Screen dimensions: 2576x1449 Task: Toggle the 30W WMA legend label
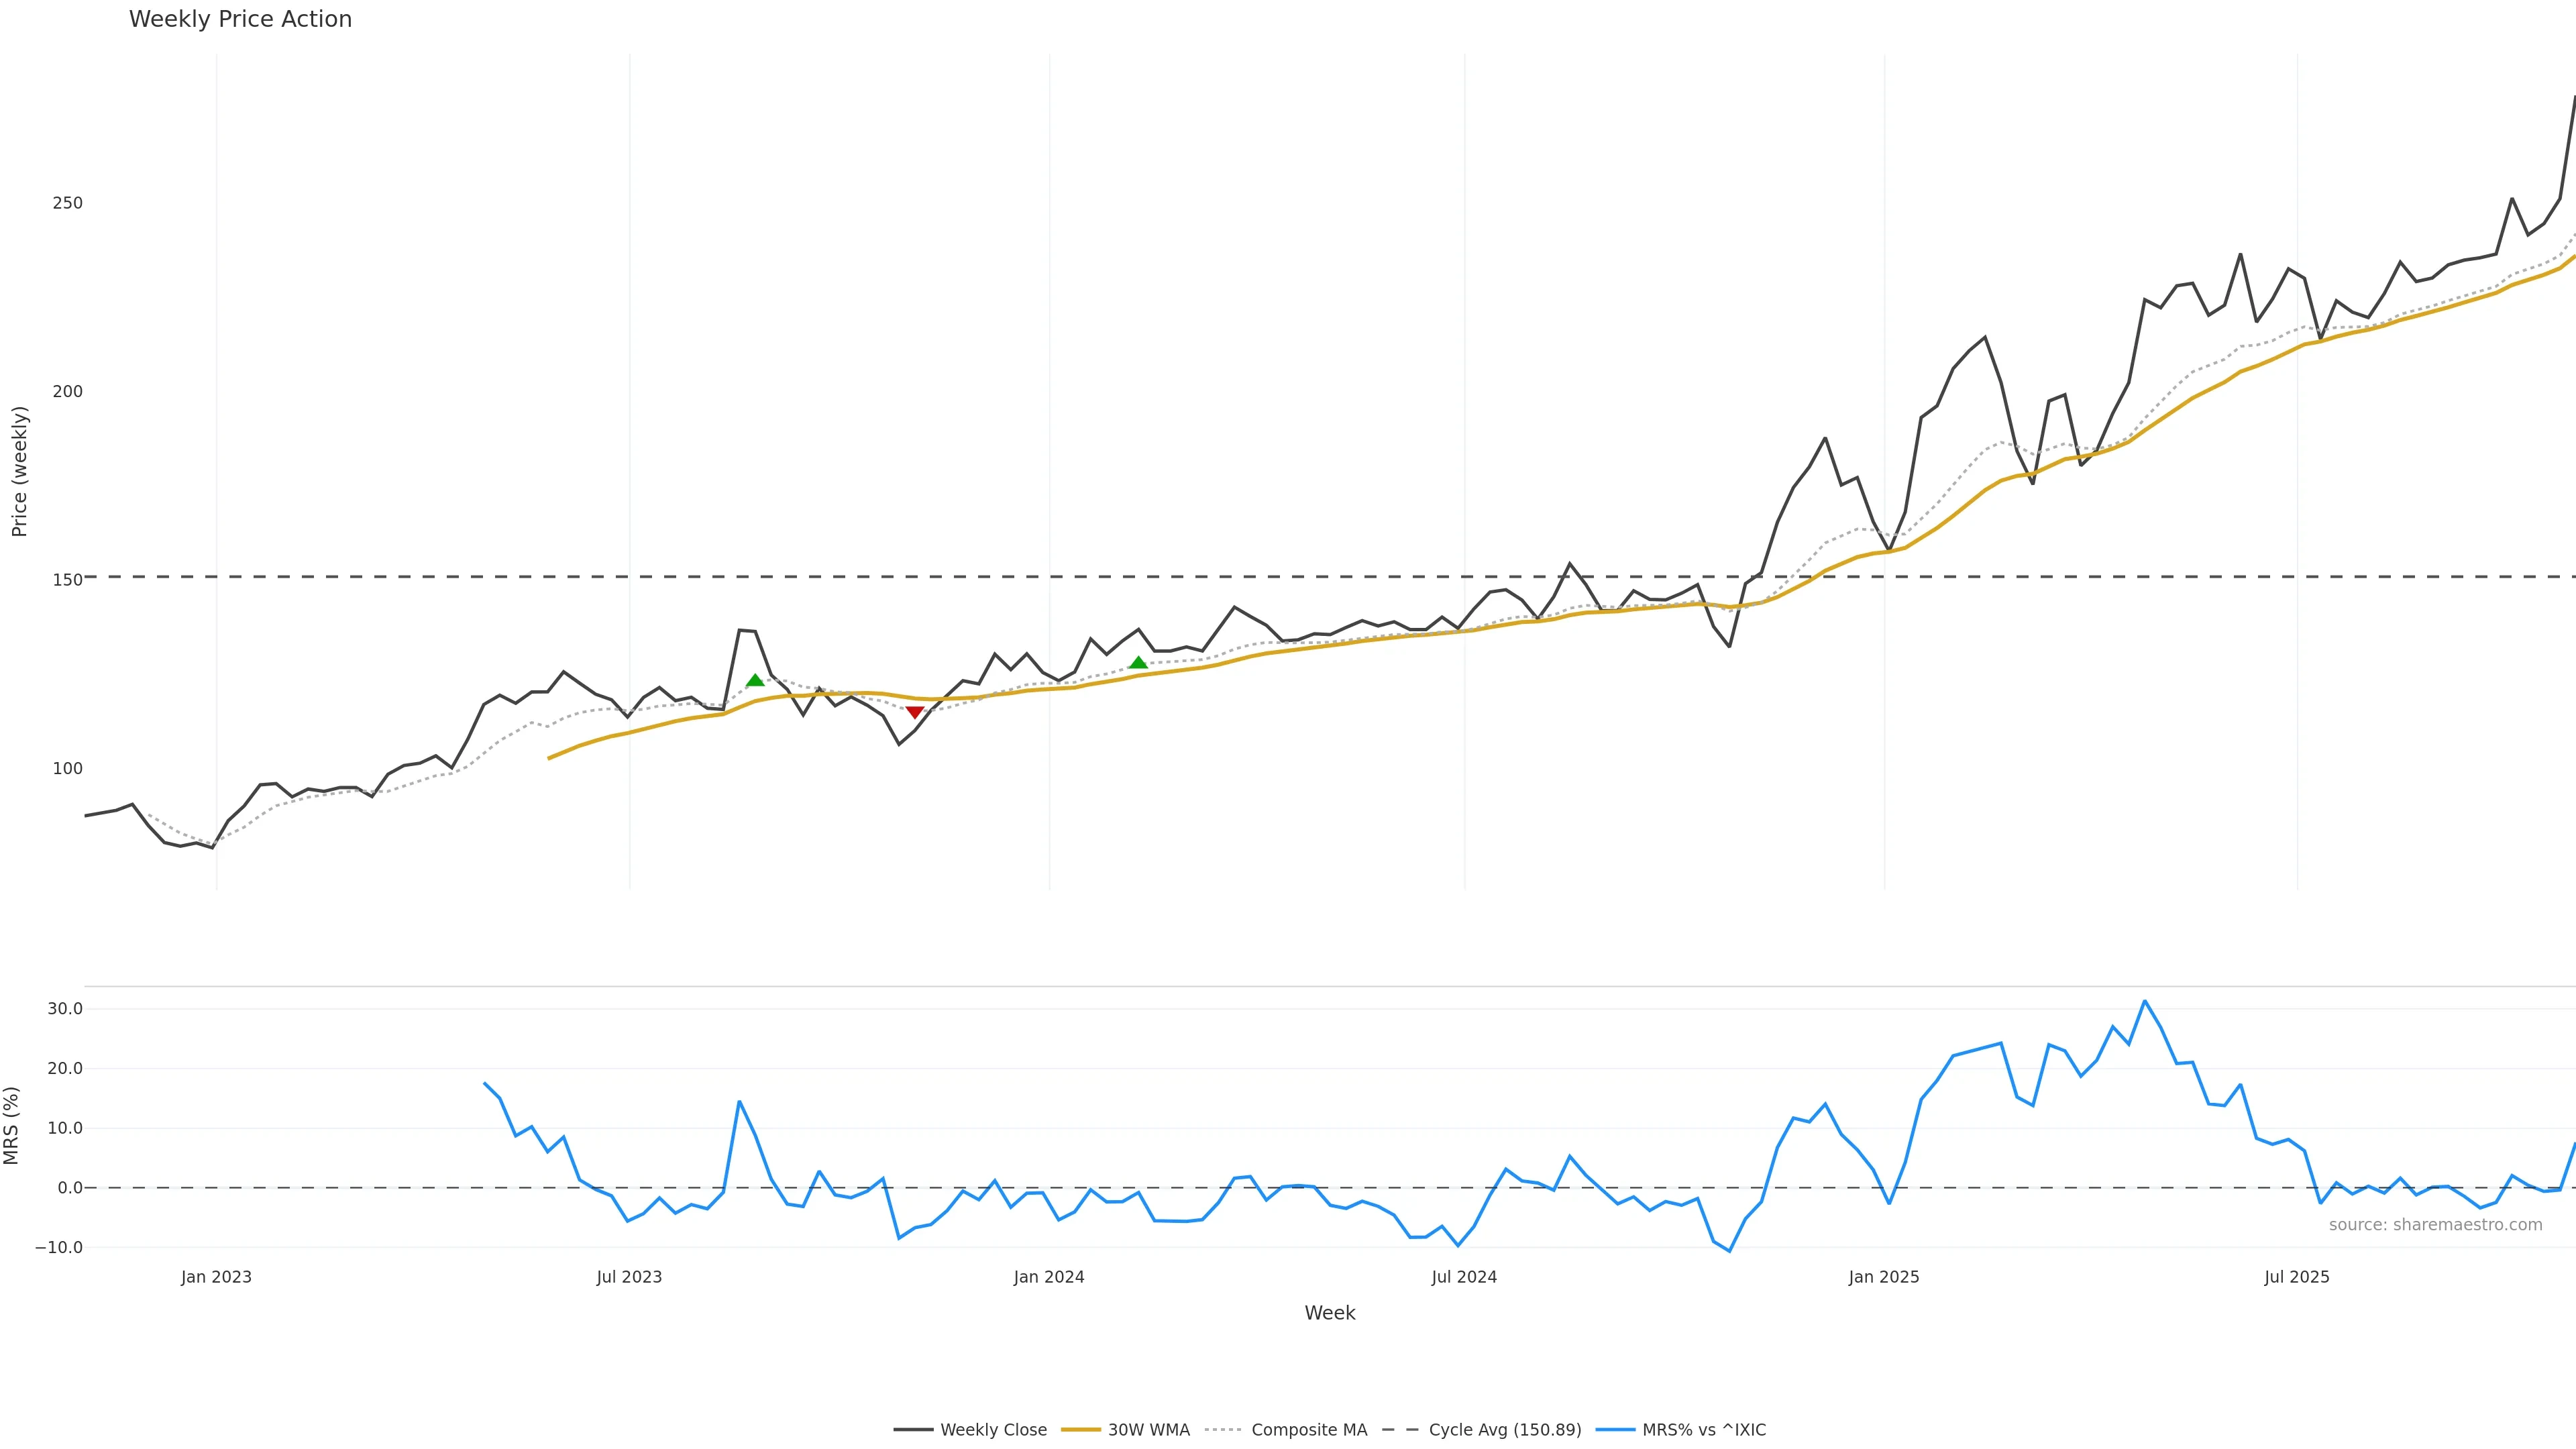(x=1148, y=1430)
